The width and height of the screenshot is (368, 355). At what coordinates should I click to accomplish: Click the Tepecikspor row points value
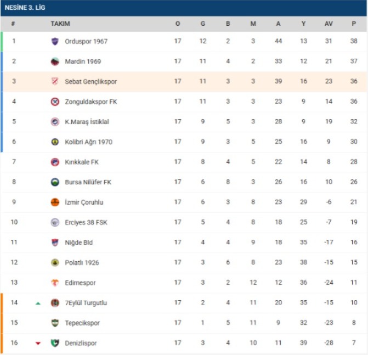(x=354, y=323)
